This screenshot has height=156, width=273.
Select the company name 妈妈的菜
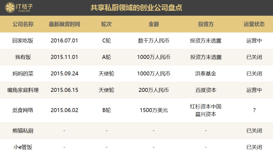23,74
